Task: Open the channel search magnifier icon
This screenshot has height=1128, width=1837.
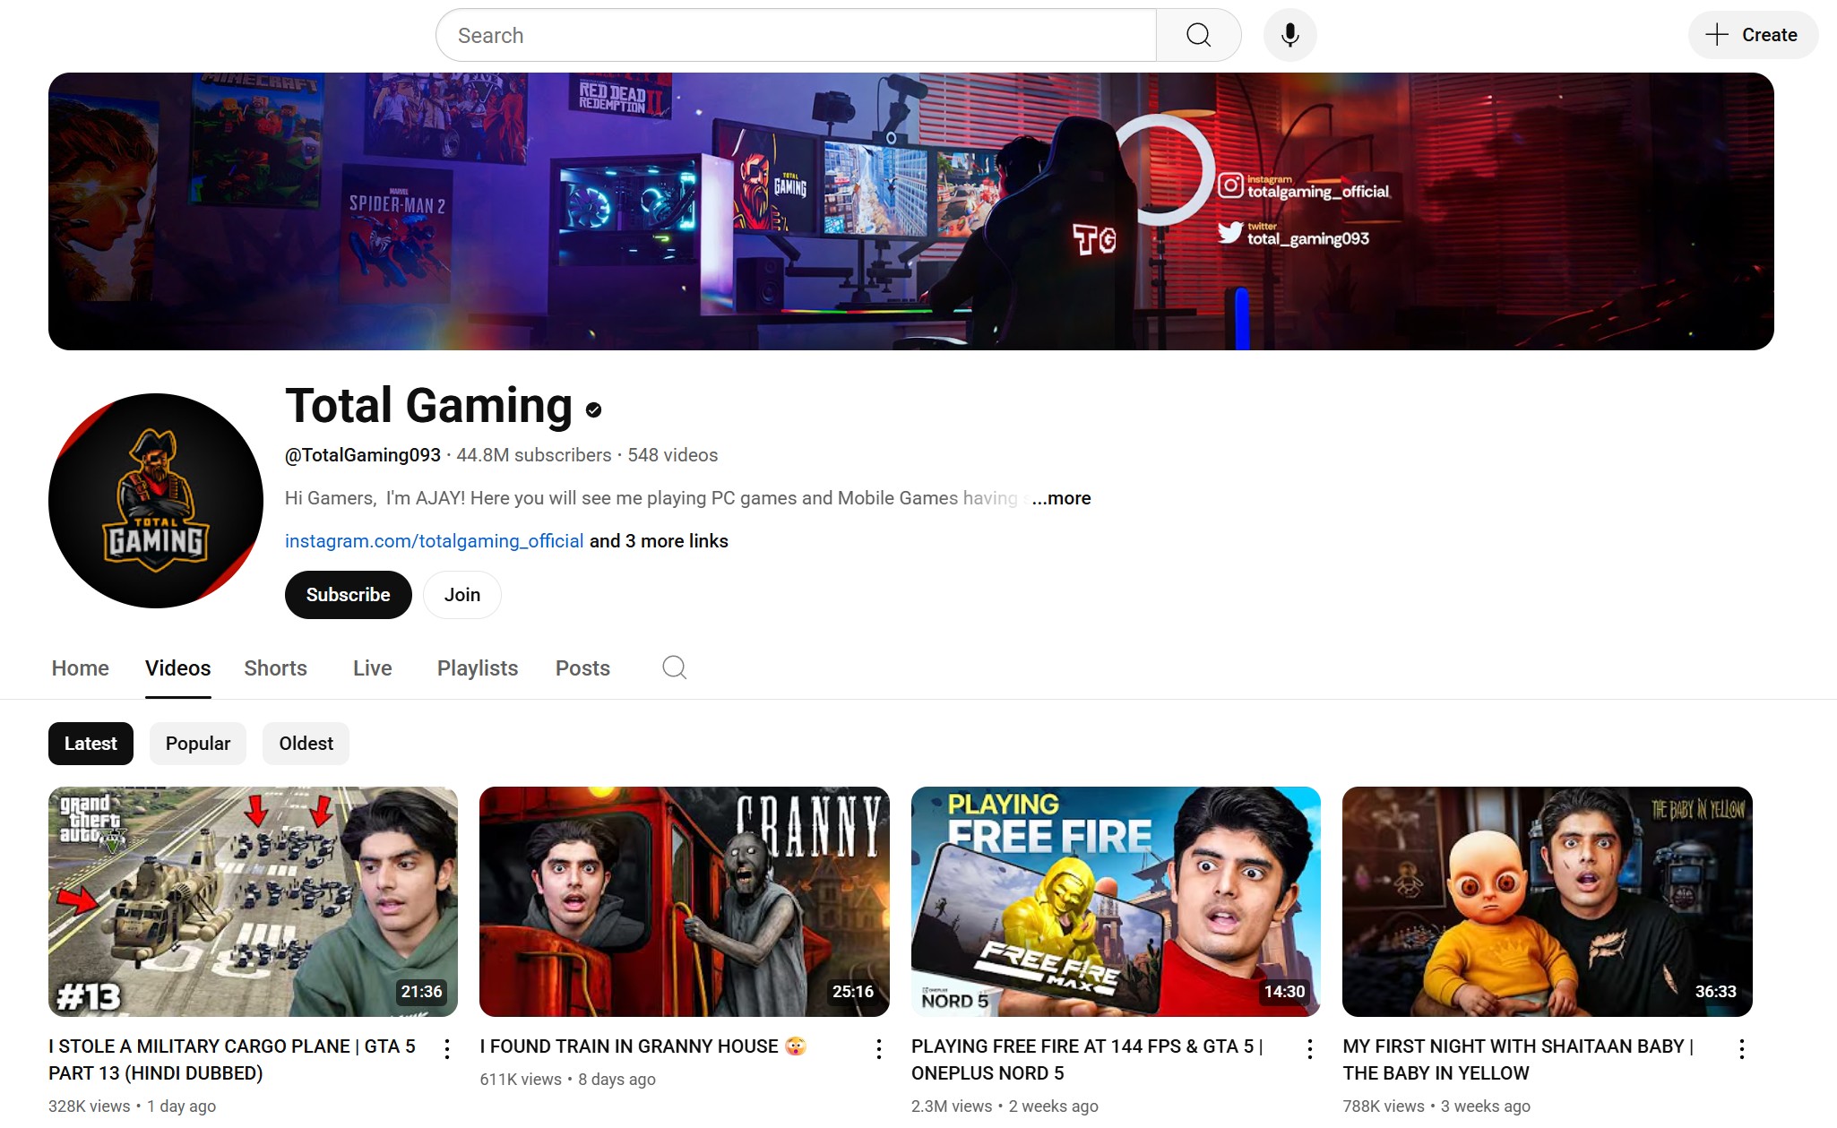Action: pyautogui.click(x=674, y=667)
